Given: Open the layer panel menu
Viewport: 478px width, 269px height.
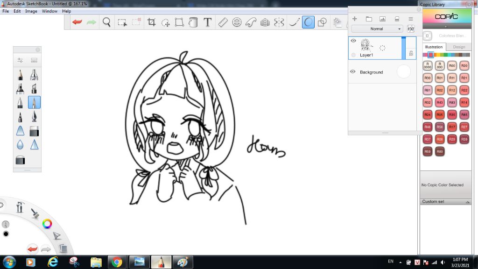Looking at the screenshot, I should tap(411, 19).
